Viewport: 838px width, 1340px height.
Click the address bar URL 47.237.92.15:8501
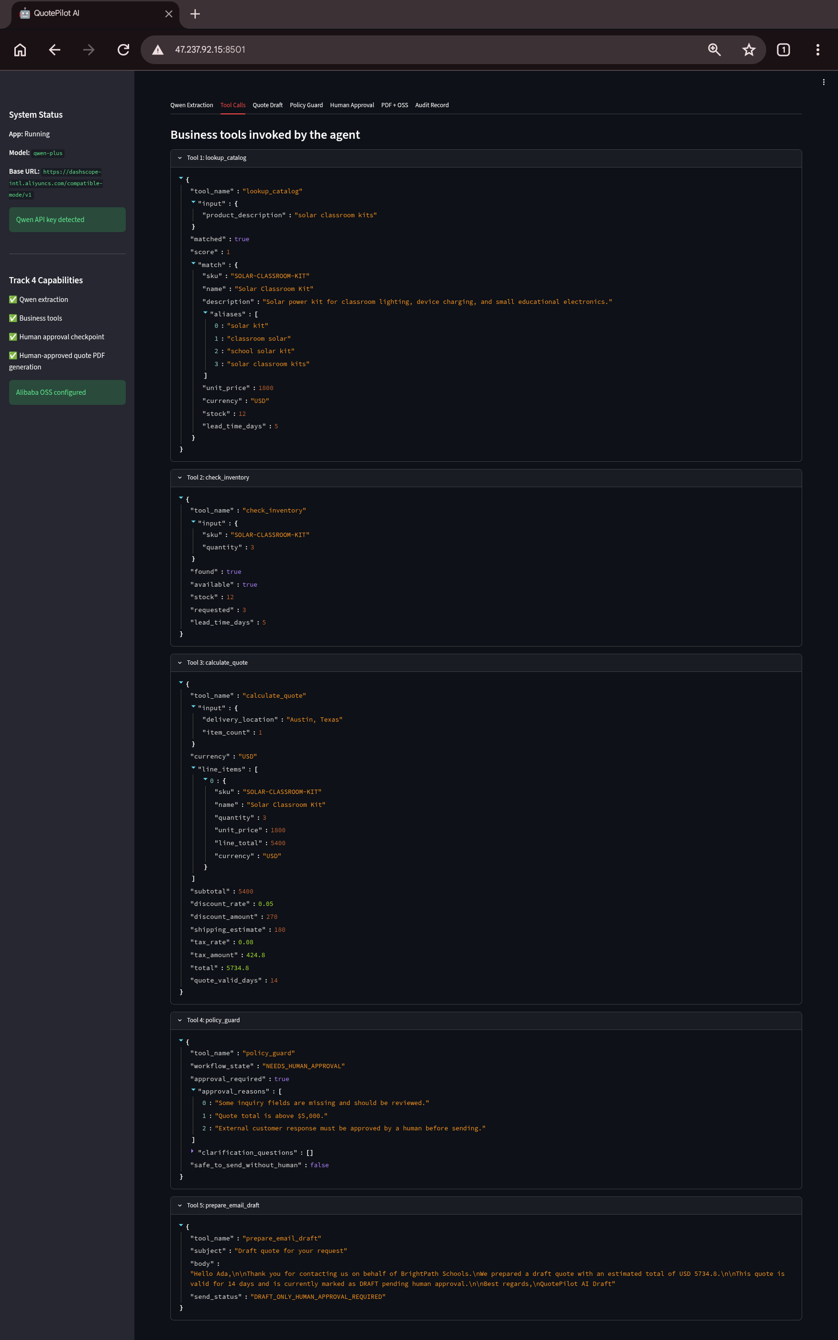(x=210, y=50)
